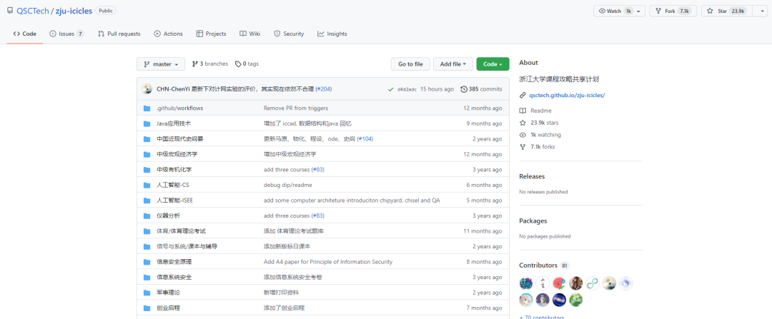Open the Pull requests tab
The height and width of the screenshot is (319, 772).
point(119,34)
